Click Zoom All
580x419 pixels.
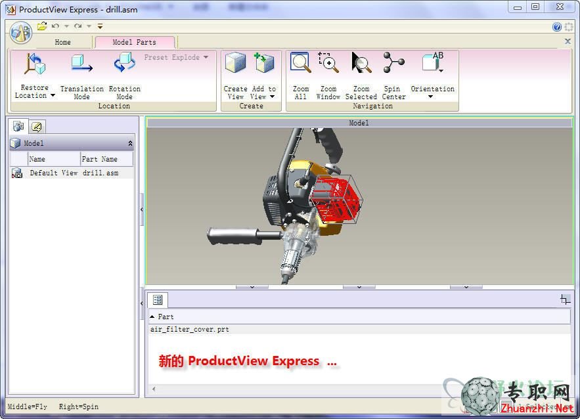[x=301, y=76]
